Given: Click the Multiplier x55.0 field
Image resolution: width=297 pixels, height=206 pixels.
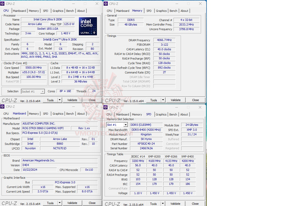Looking at the screenshot, I should pyautogui.click(x=34, y=72).
